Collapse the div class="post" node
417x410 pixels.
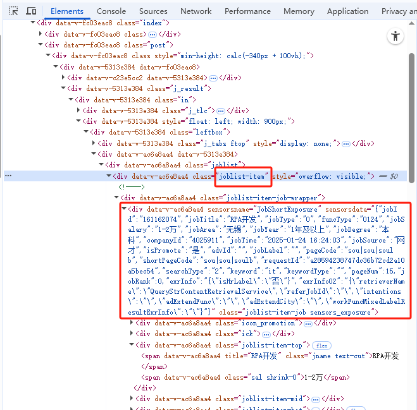[40, 44]
